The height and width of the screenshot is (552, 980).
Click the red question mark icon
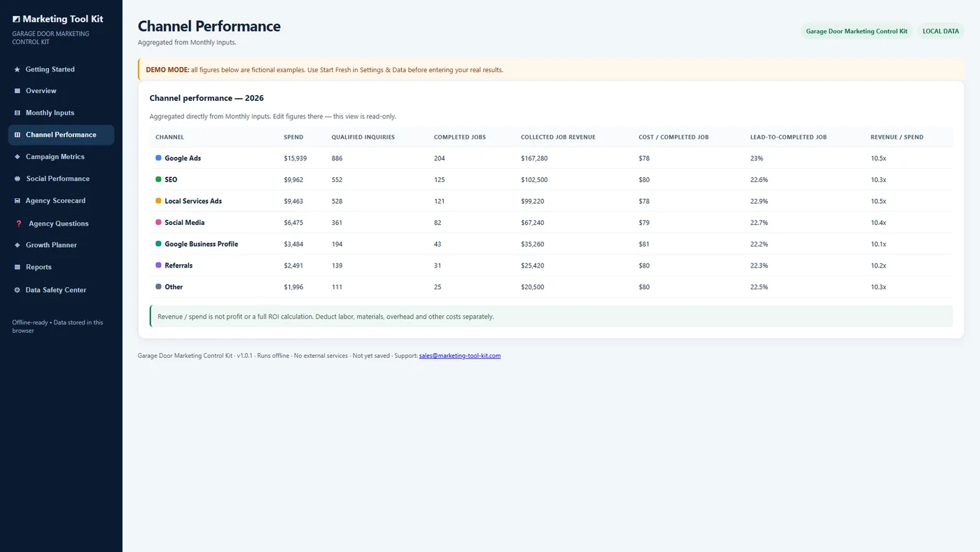click(x=19, y=223)
